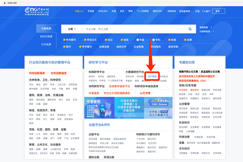Screen dimensions: 243x162
Task: Toggle the 图书 checkbox
Action: click(x=64, y=47)
